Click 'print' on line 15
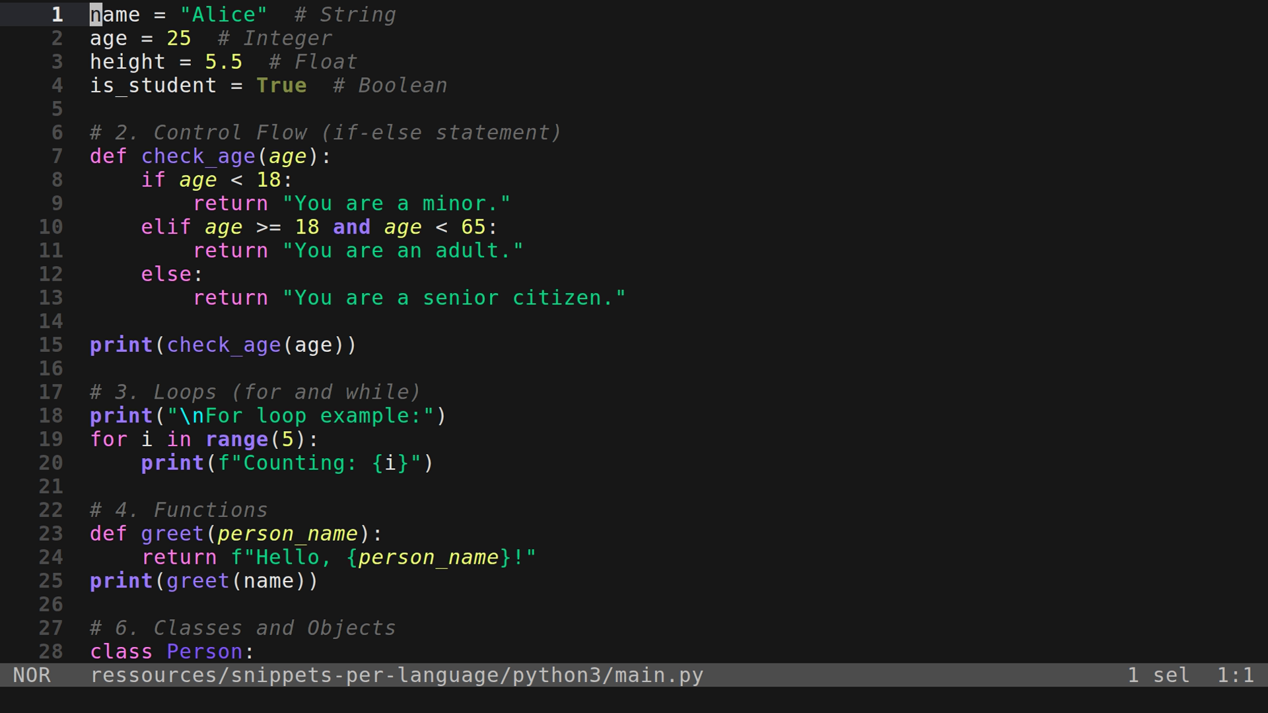Screen dimensions: 1268x713 [122, 345]
